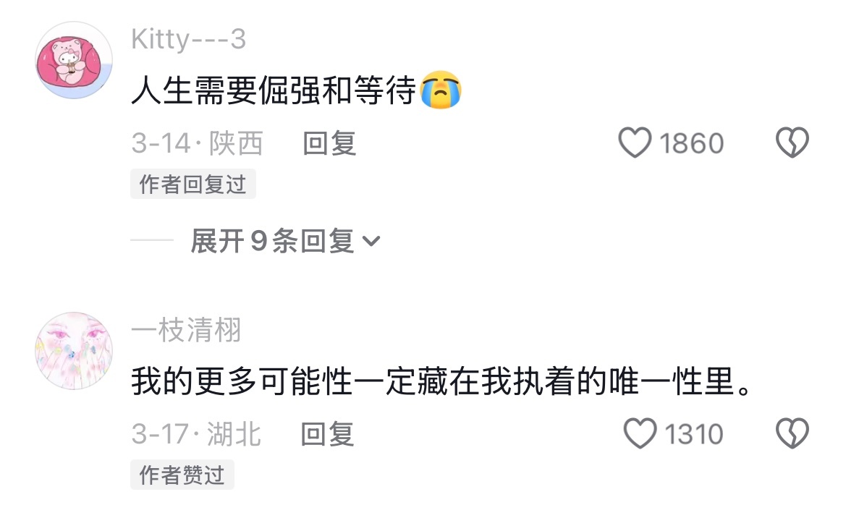Open Kitty---3's pink avatar profile
Screen dimensions: 846x505
(x=74, y=60)
